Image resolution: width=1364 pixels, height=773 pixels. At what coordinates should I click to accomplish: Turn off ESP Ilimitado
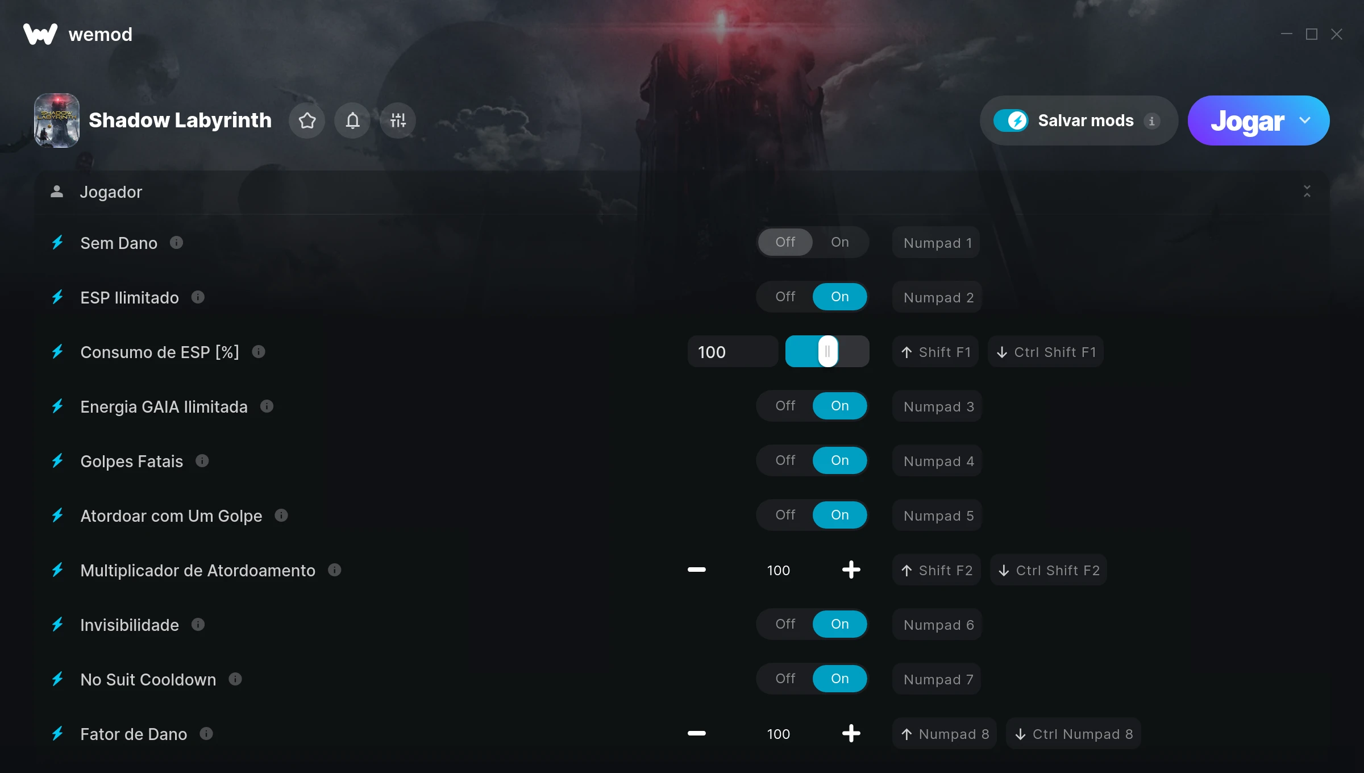point(785,297)
